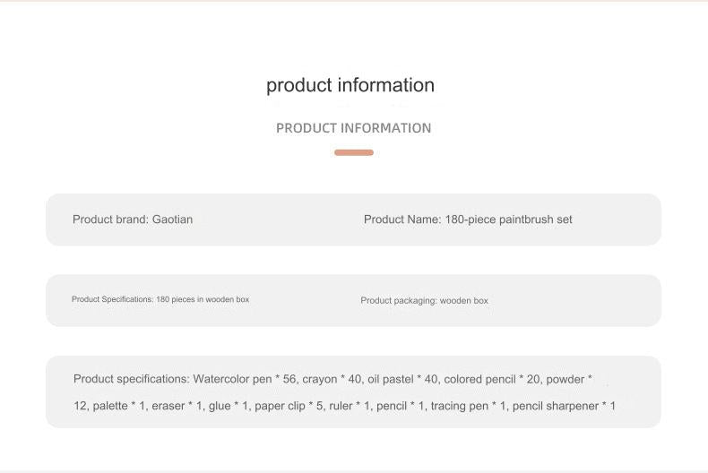This screenshot has height=473, width=708.
Task: Select the 'Product brand: Gaotian' text
Action: click(133, 219)
